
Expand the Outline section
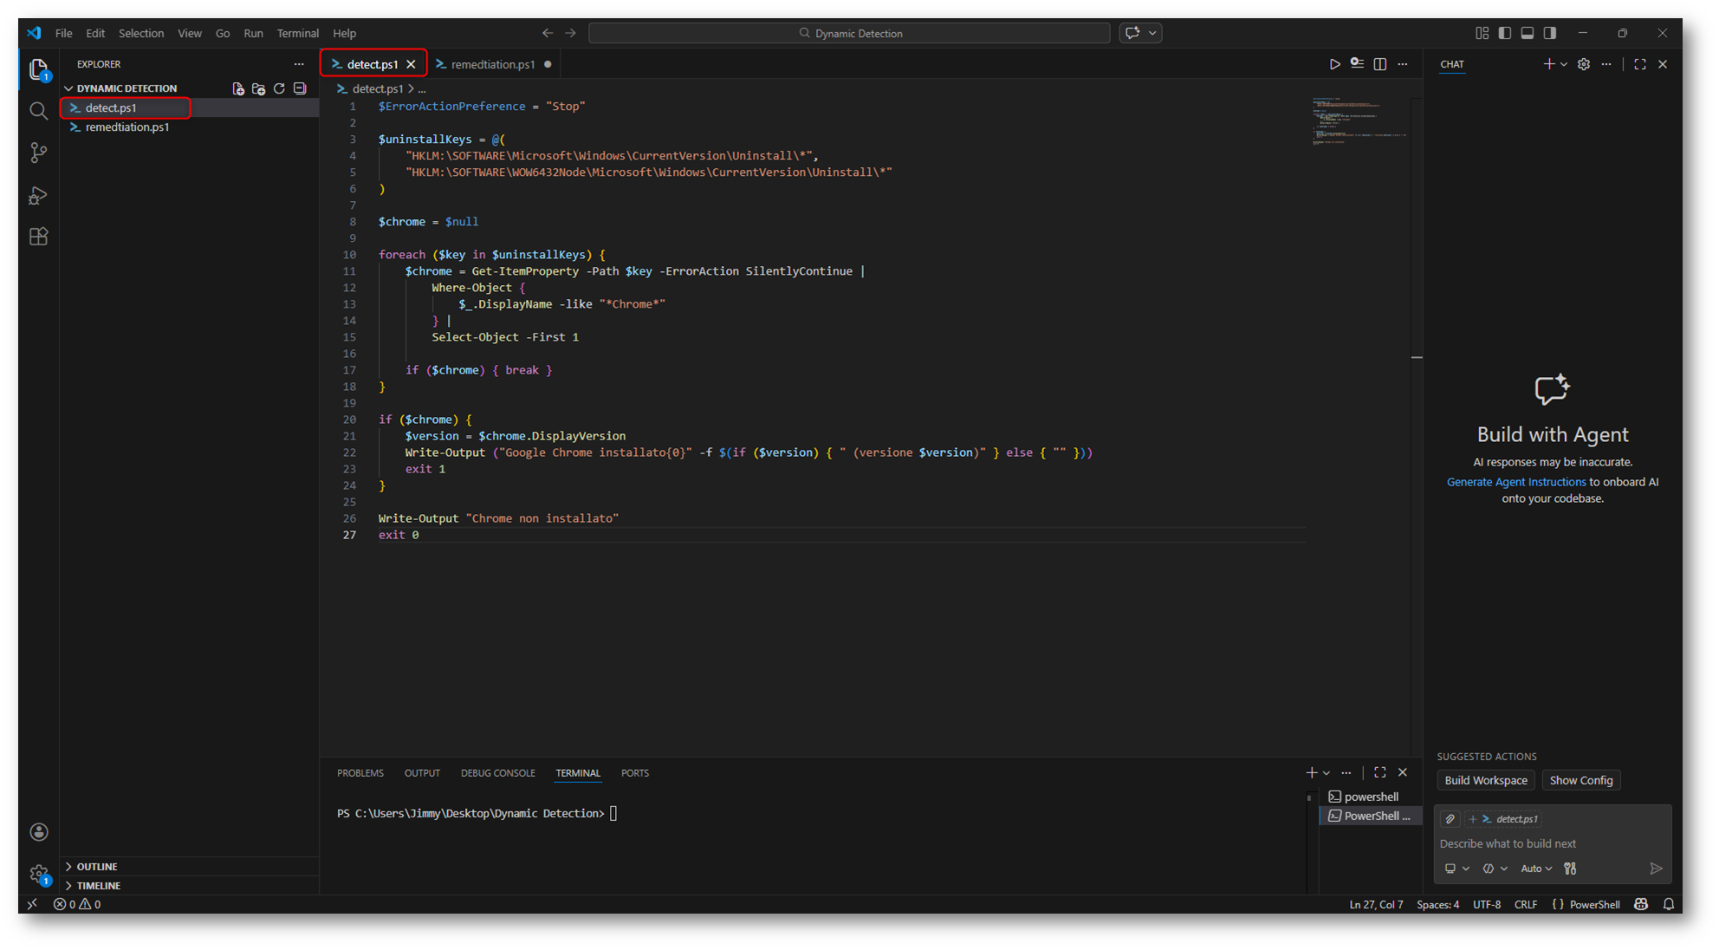[x=96, y=866]
